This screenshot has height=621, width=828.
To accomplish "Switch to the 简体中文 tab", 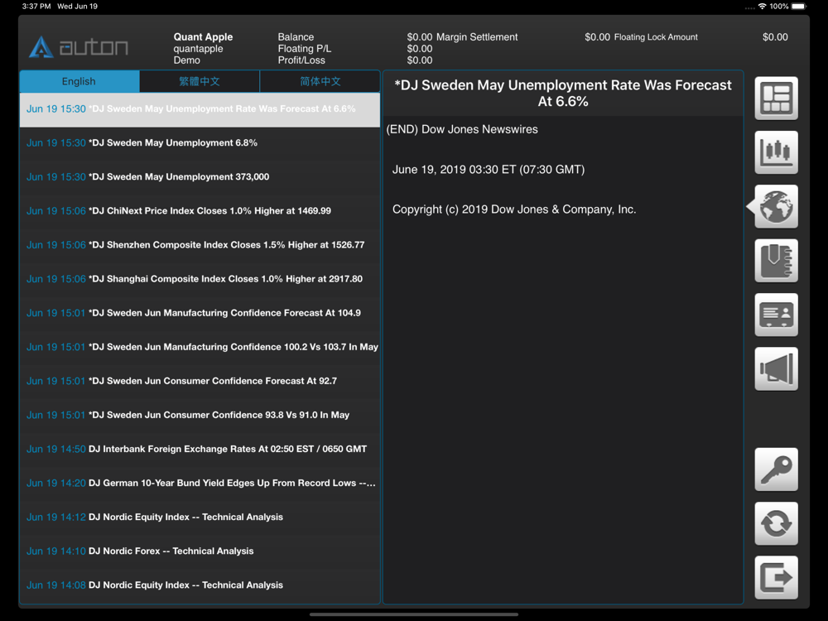I will tap(320, 81).
